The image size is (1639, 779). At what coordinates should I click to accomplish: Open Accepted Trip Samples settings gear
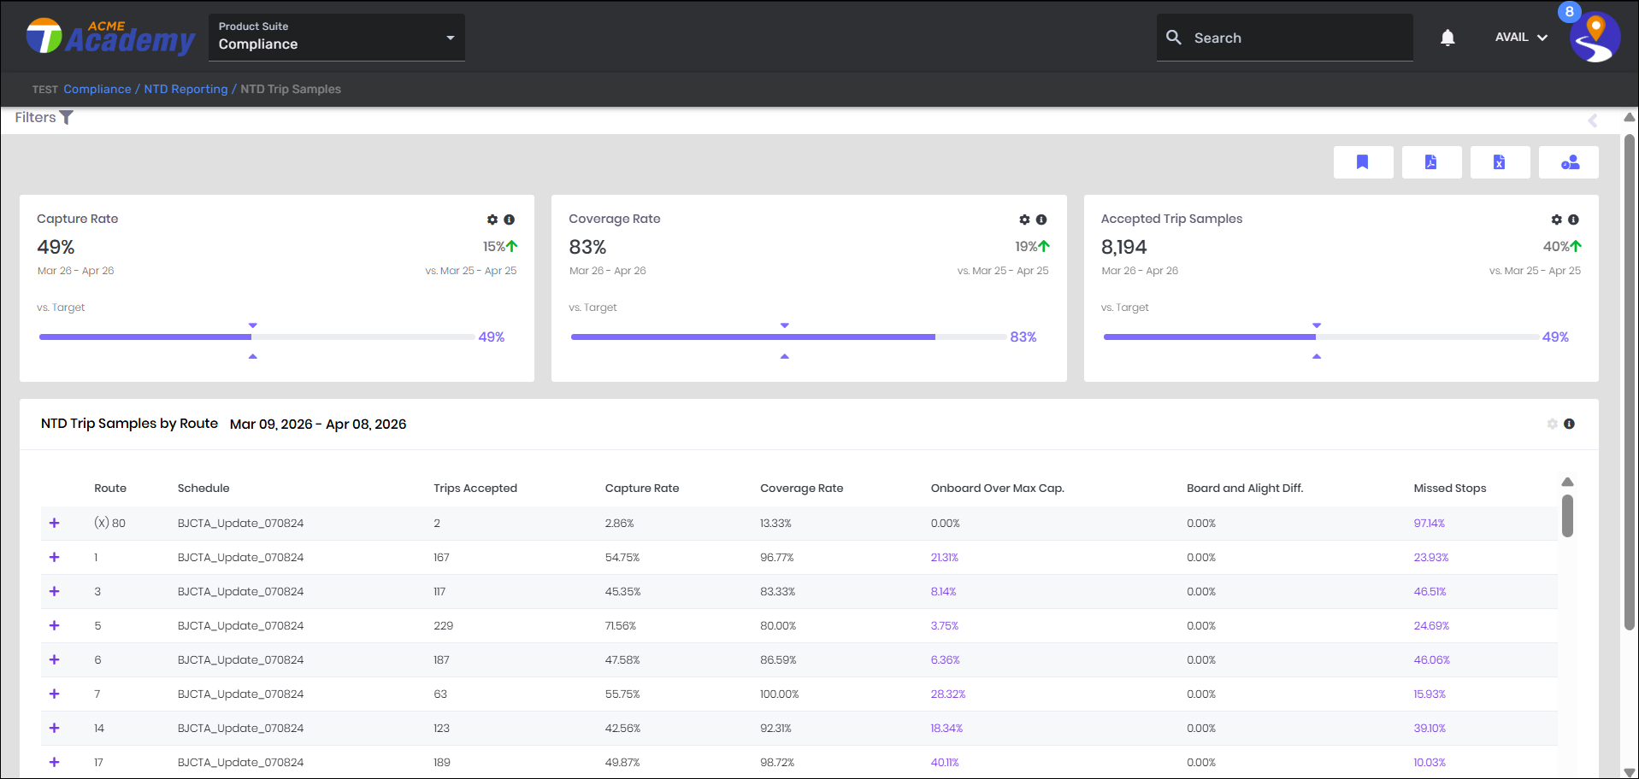coord(1556,220)
